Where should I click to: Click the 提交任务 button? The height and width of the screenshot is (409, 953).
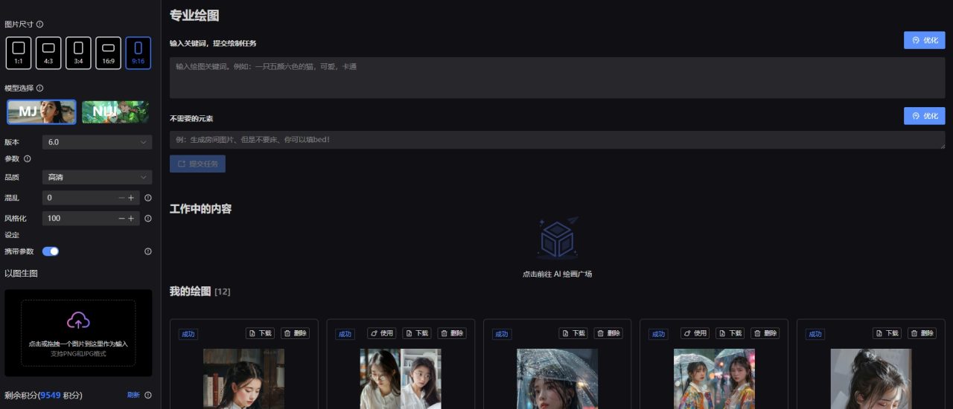[197, 164]
